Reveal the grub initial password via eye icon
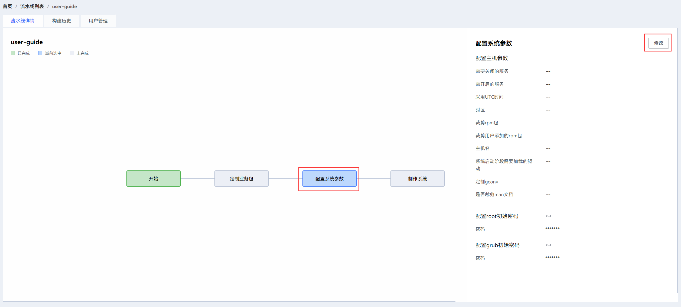681x307 pixels. (548, 245)
